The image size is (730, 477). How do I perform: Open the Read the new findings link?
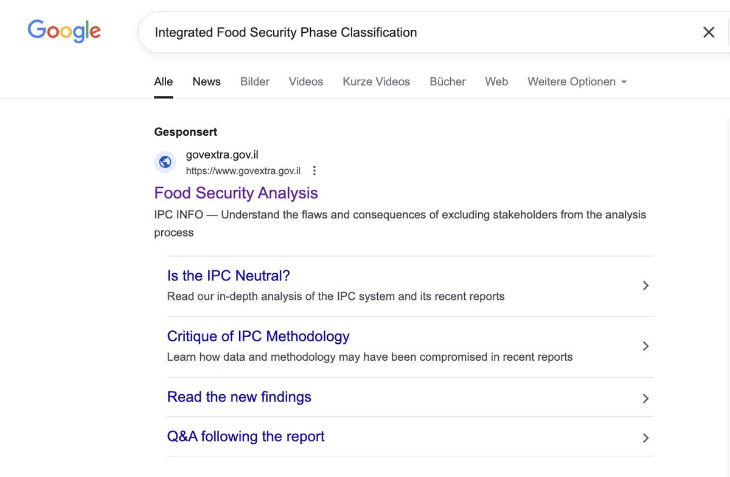(239, 397)
